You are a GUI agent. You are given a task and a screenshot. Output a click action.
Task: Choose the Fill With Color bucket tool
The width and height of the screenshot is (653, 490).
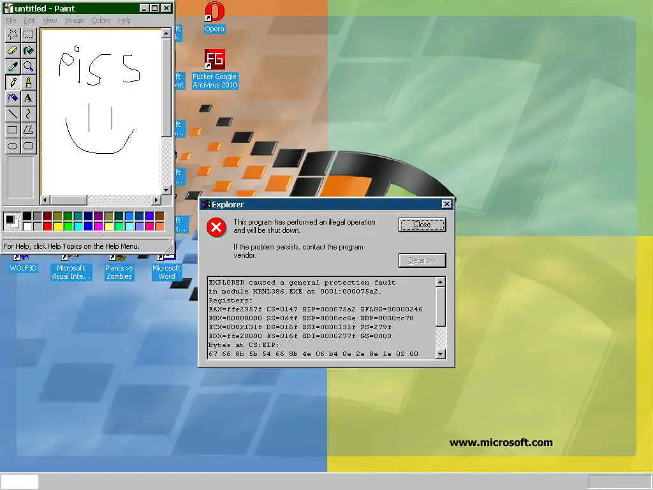pyautogui.click(x=28, y=50)
